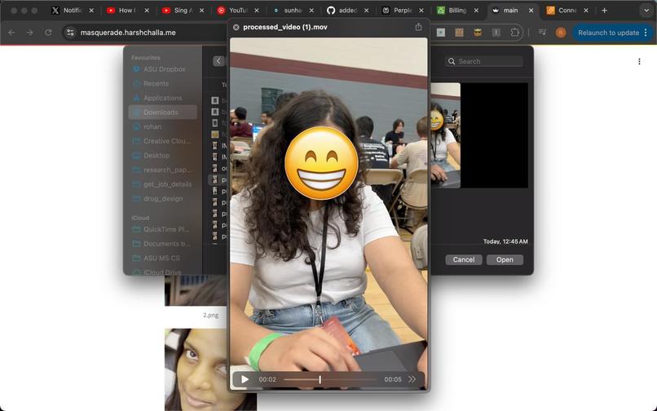Open the extensions puzzle icon
Viewport: 657px width, 411px height.
pos(514,33)
